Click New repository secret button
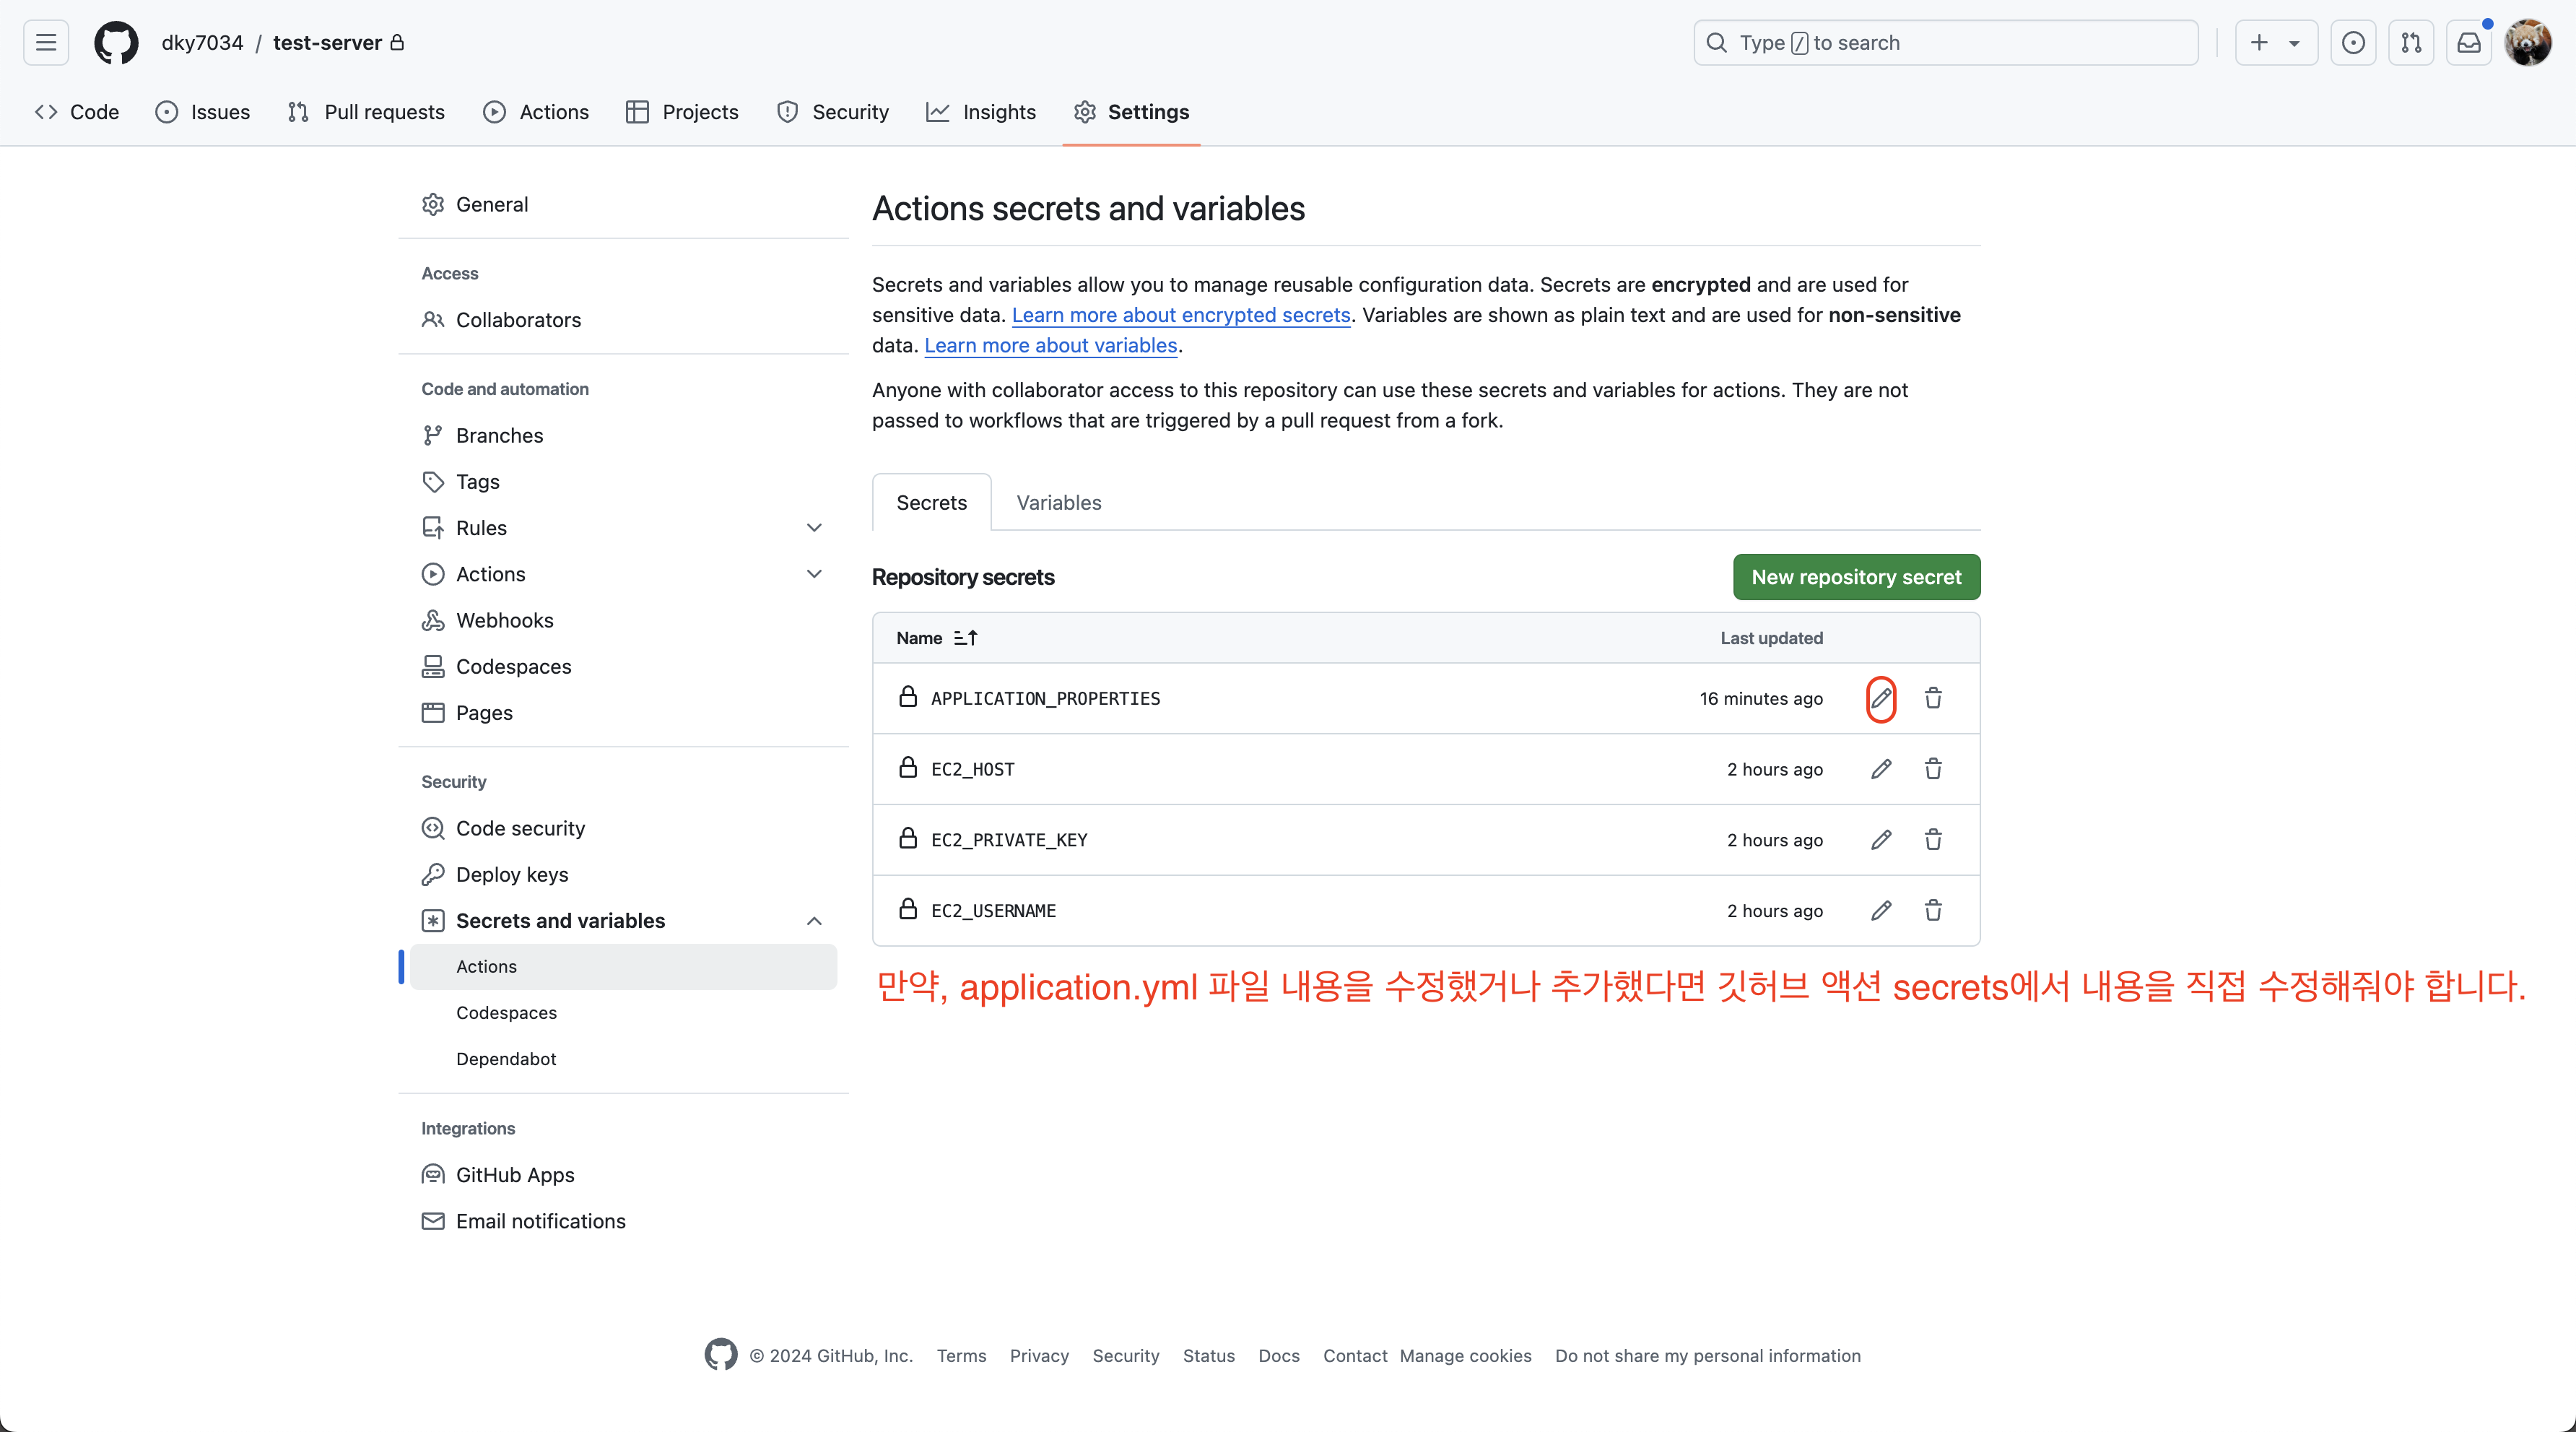The image size is (2576, 1432). (x=1855, y=577)
